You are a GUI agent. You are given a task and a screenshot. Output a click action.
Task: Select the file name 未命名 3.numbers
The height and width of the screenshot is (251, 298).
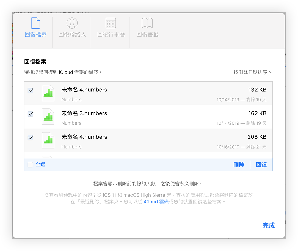click(84, 113)
